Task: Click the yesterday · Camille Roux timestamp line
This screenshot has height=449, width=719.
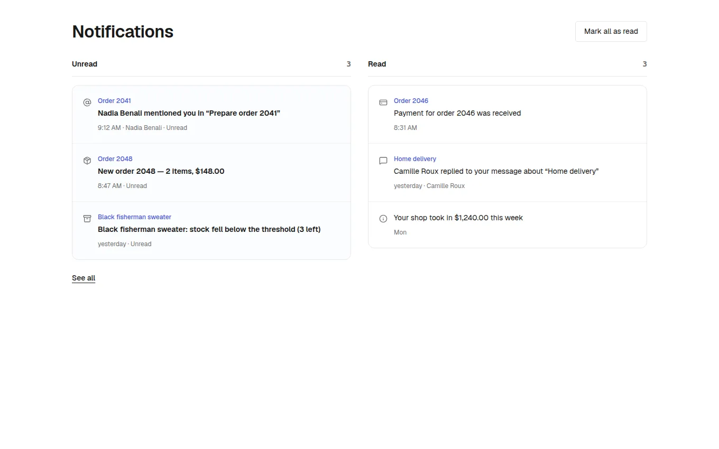Action: pyautogui.click(x=429, y=186)
